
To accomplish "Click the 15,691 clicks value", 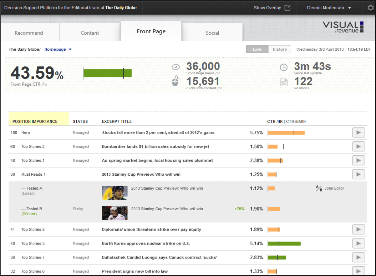I will click(x=203, y=81).
